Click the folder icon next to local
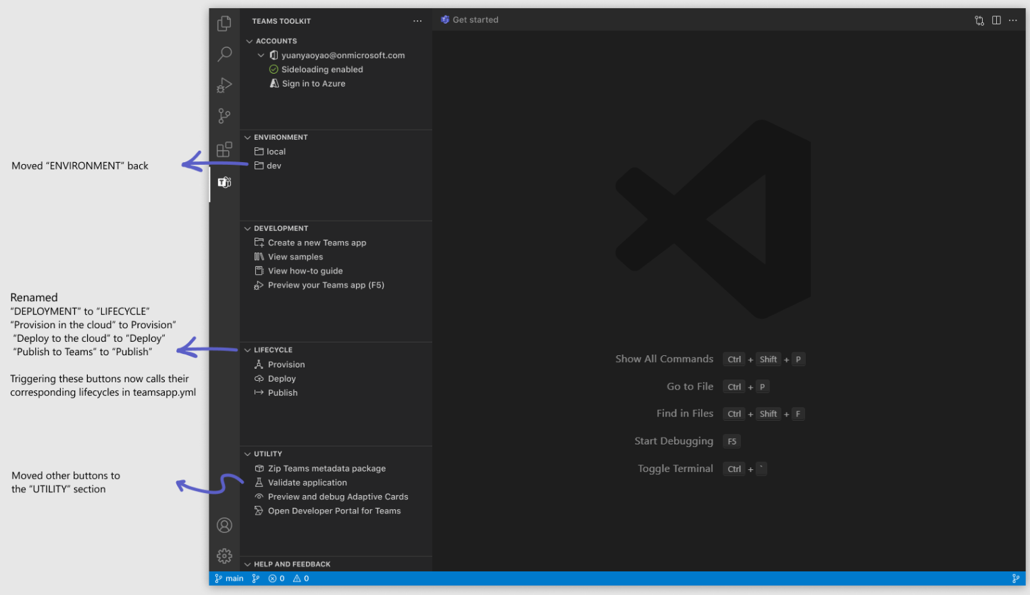Image resolution: width=1030 pixels, height=595 pixels. tap(259, 151)
